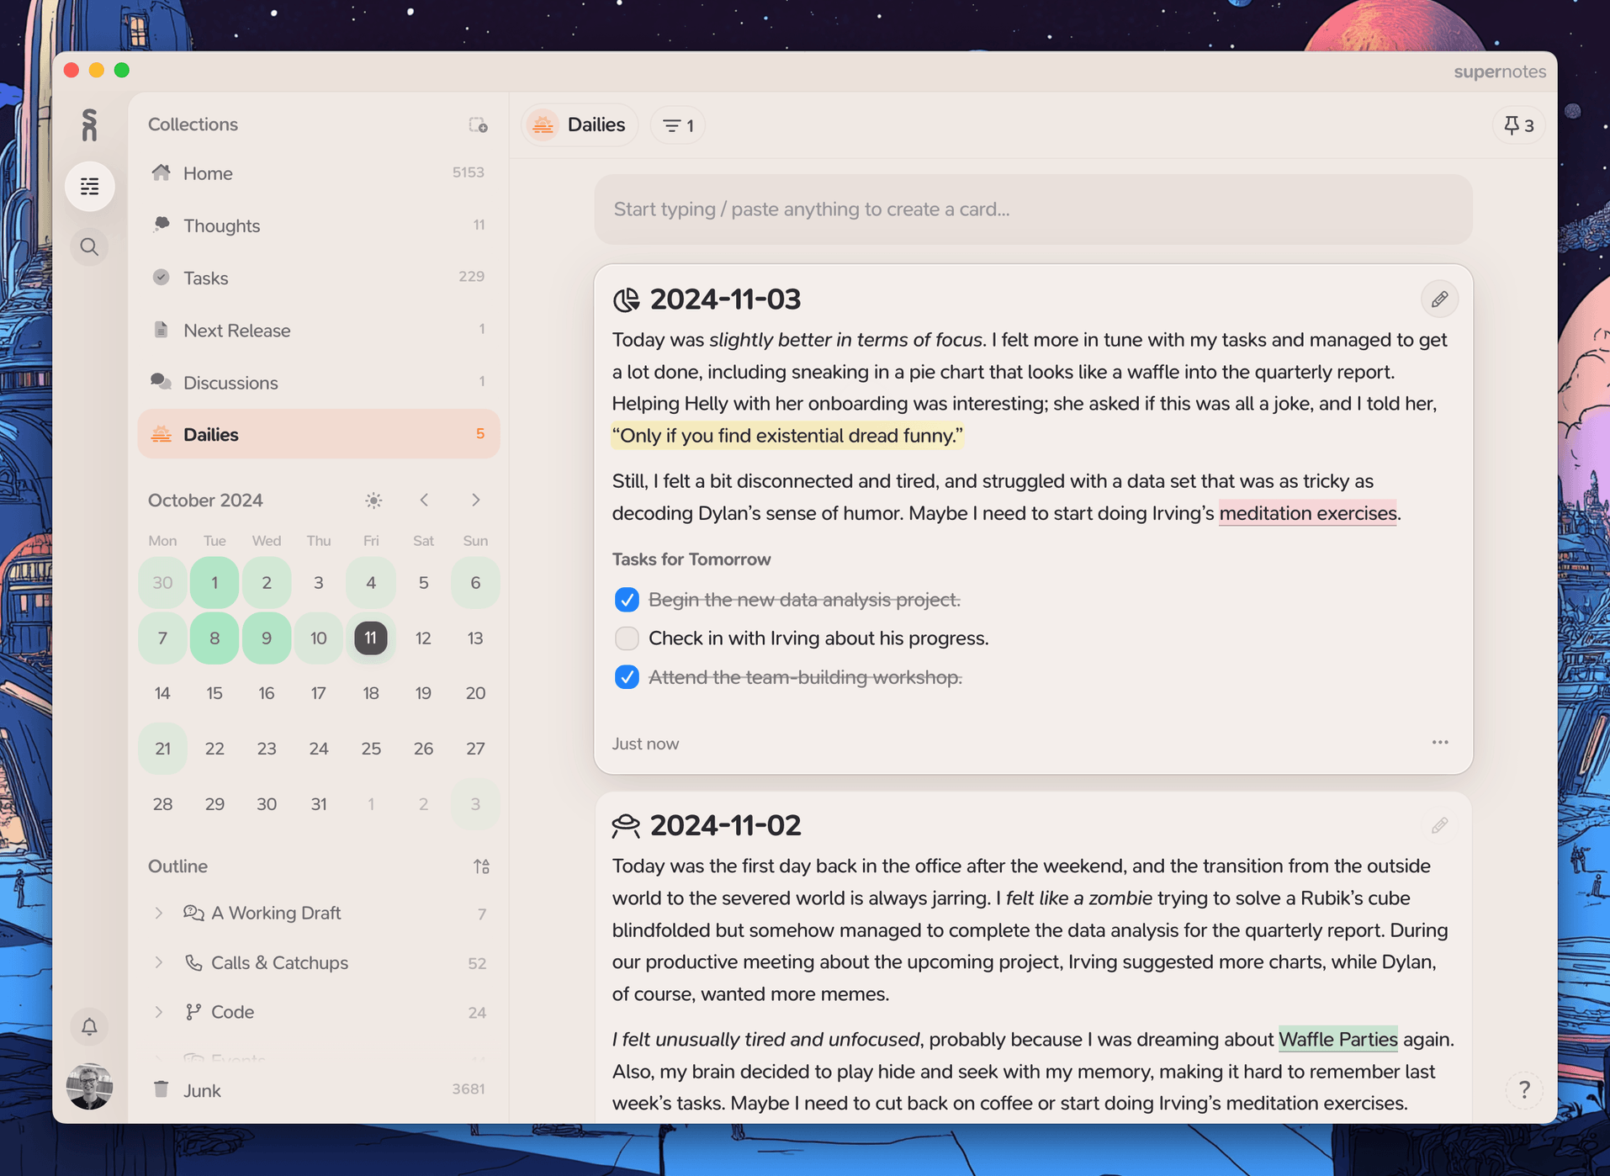Toggle light mode with sun icon in calendar
The image size is (1610, 1176).
(x=373, y=500)
